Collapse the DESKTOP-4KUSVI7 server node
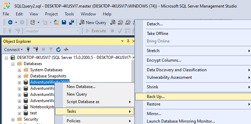The height and width of the screenshot is (124, 251). click(6, 58)
